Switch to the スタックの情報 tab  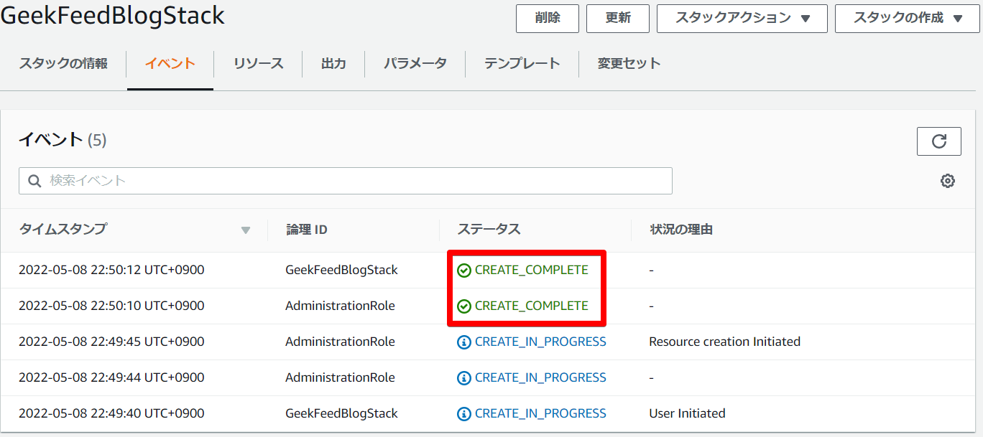click(63, 63)
